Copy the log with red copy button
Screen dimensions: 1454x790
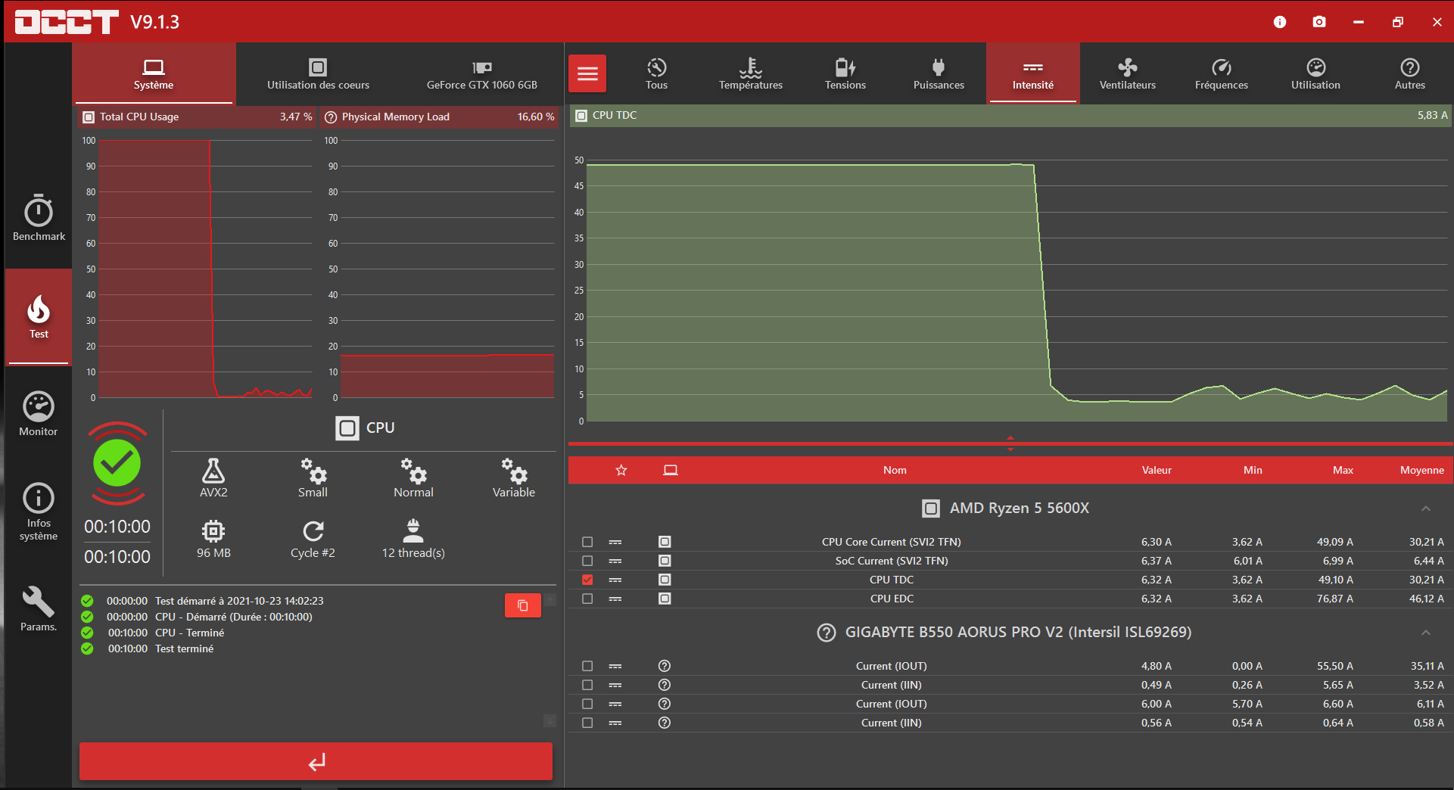523,605
